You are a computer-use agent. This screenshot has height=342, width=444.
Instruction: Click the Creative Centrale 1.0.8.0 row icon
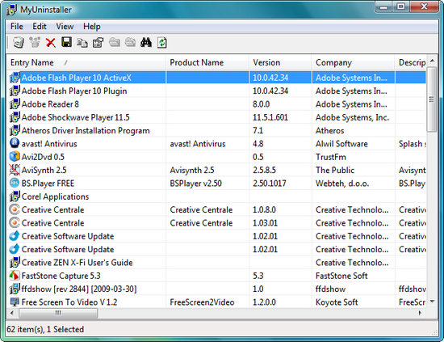(15, 209)
